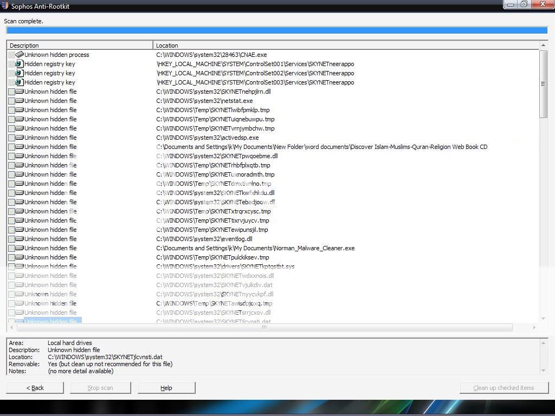Click drive icon beside SKYNETvrnjymbchw.tmp row

coord(20,128)
